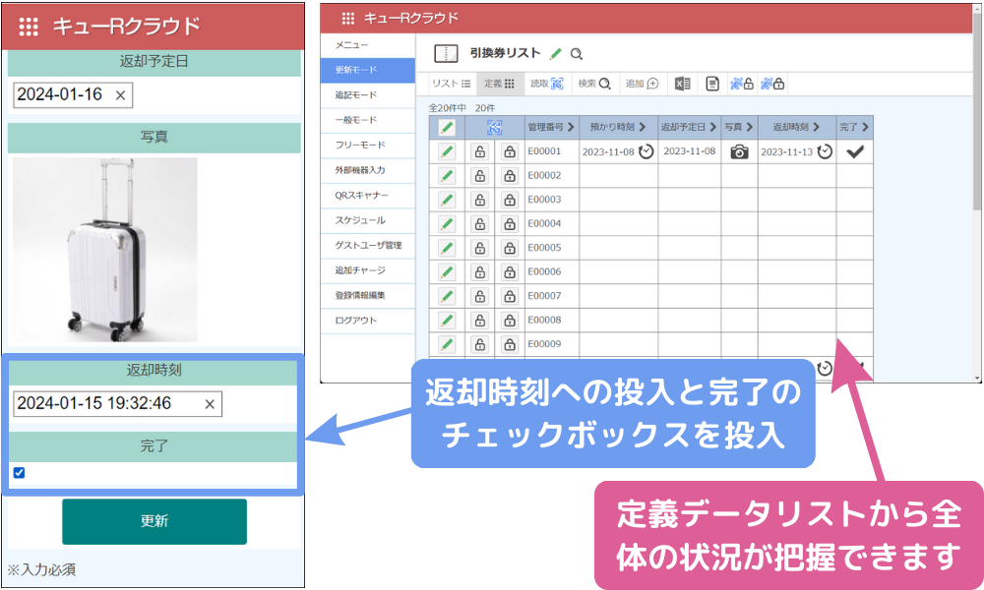Click the open padlock in row E00006
The width and height of the screenshot is (984, 590).
pos(480,272)
